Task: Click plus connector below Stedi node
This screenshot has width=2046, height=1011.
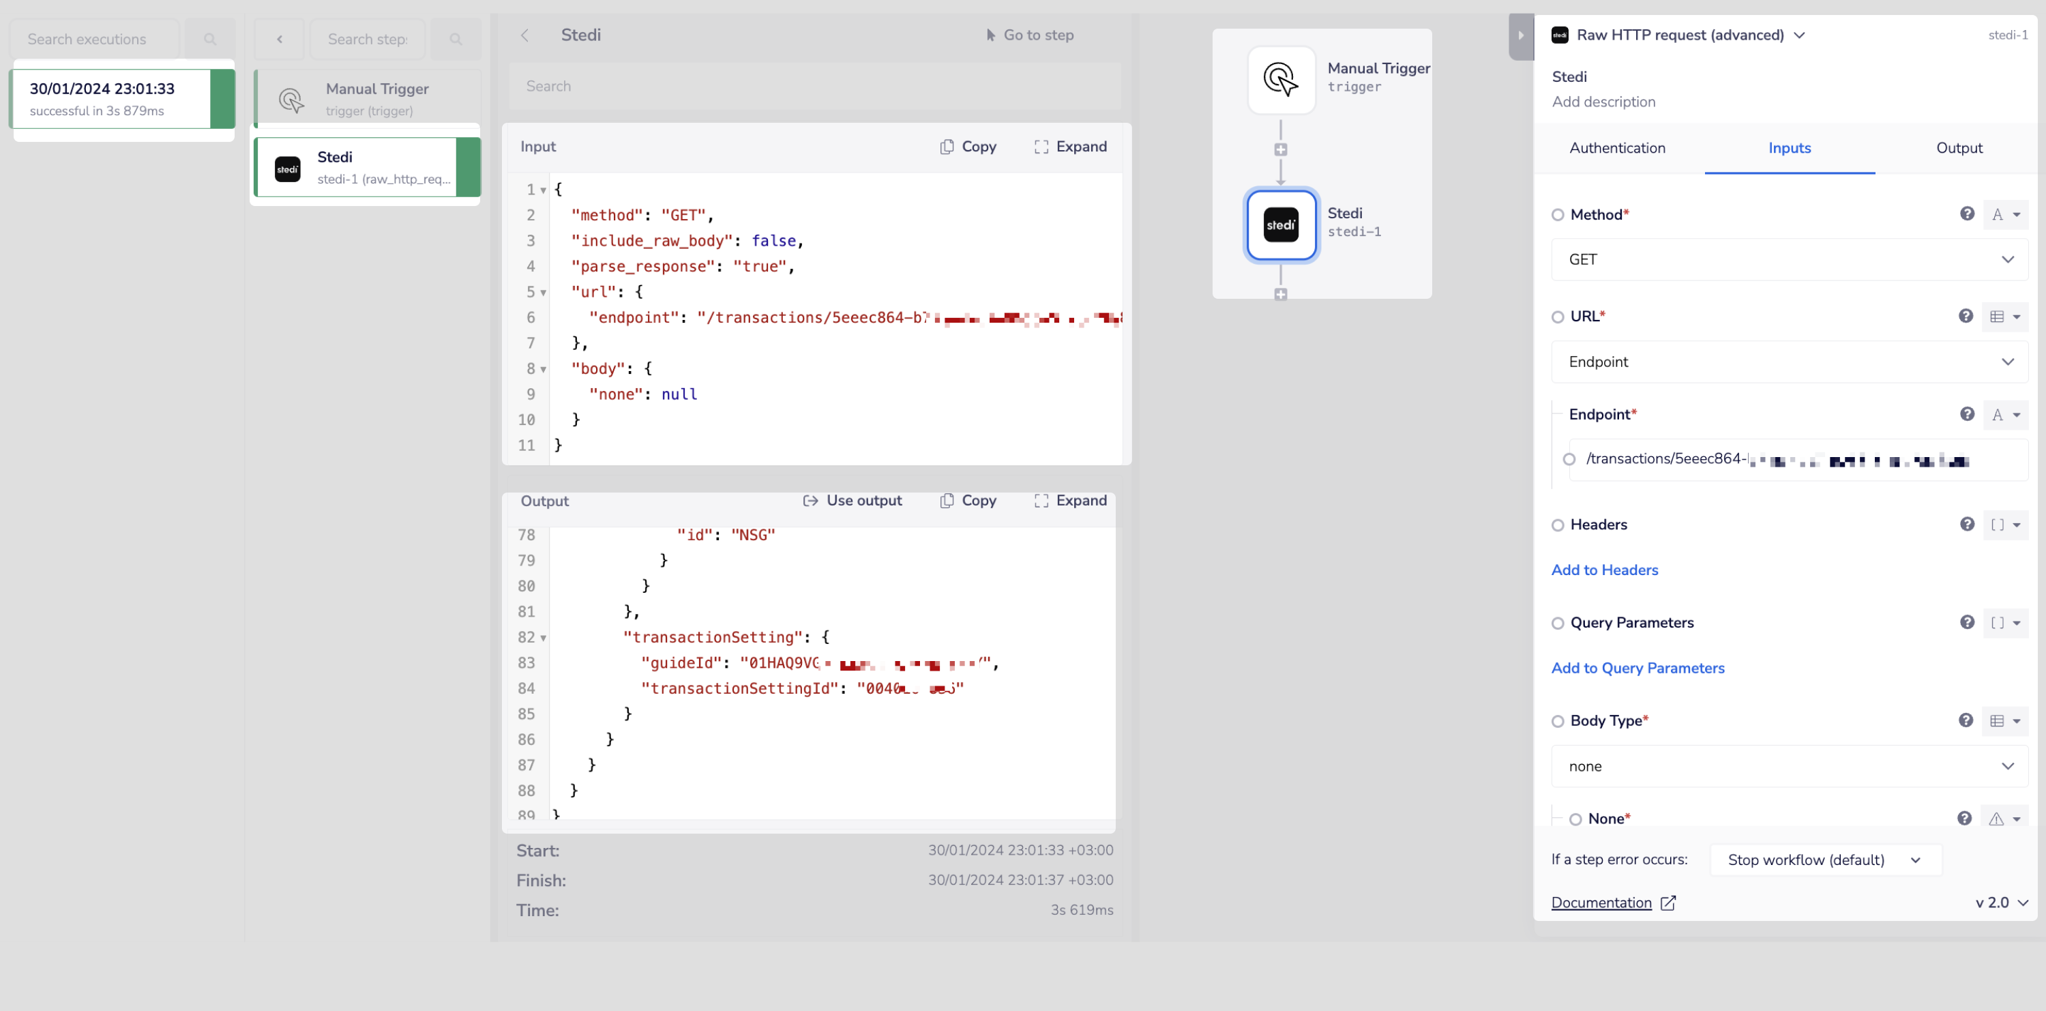Action: click(1280, 295)
